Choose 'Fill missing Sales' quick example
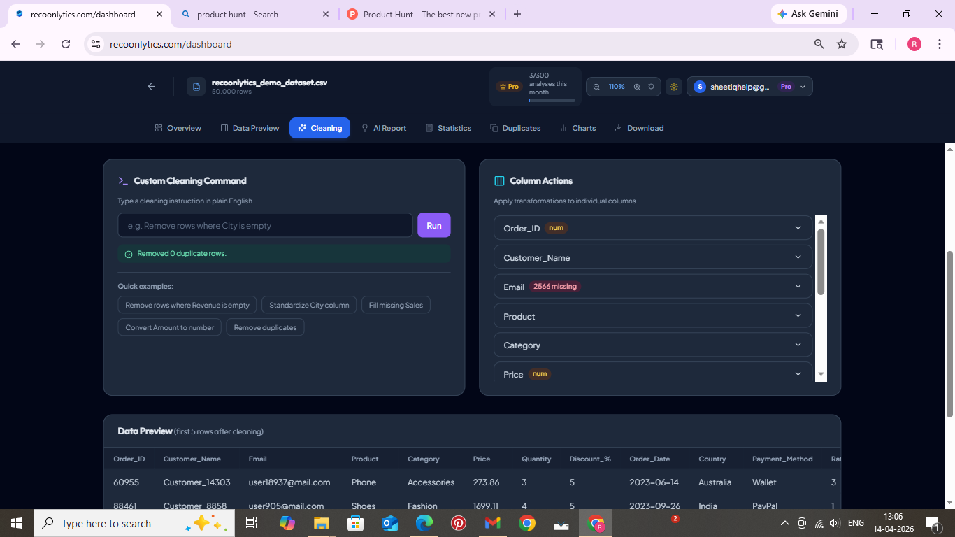 click(396, 305)
